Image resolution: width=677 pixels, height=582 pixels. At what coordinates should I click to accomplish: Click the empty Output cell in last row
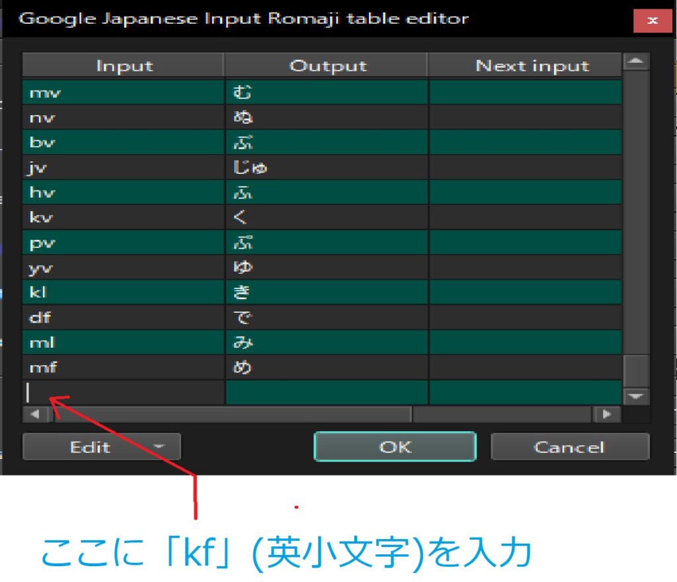click(x=327, y=392)
